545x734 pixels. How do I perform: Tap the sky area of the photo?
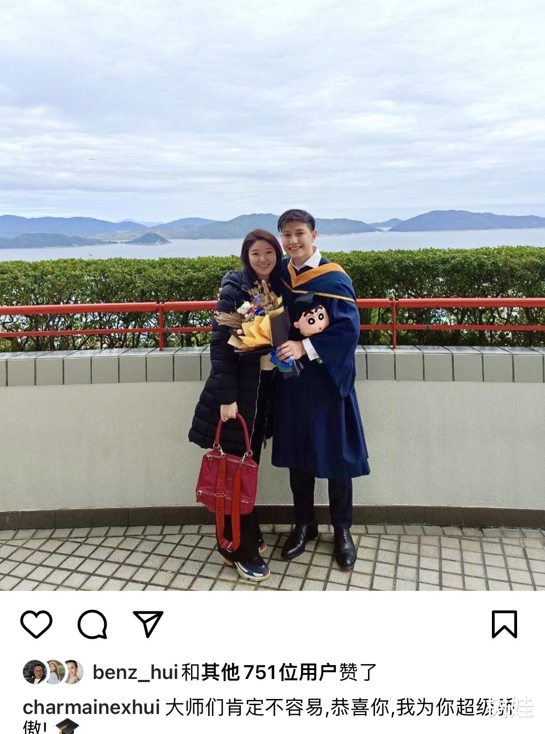[272, 103]
